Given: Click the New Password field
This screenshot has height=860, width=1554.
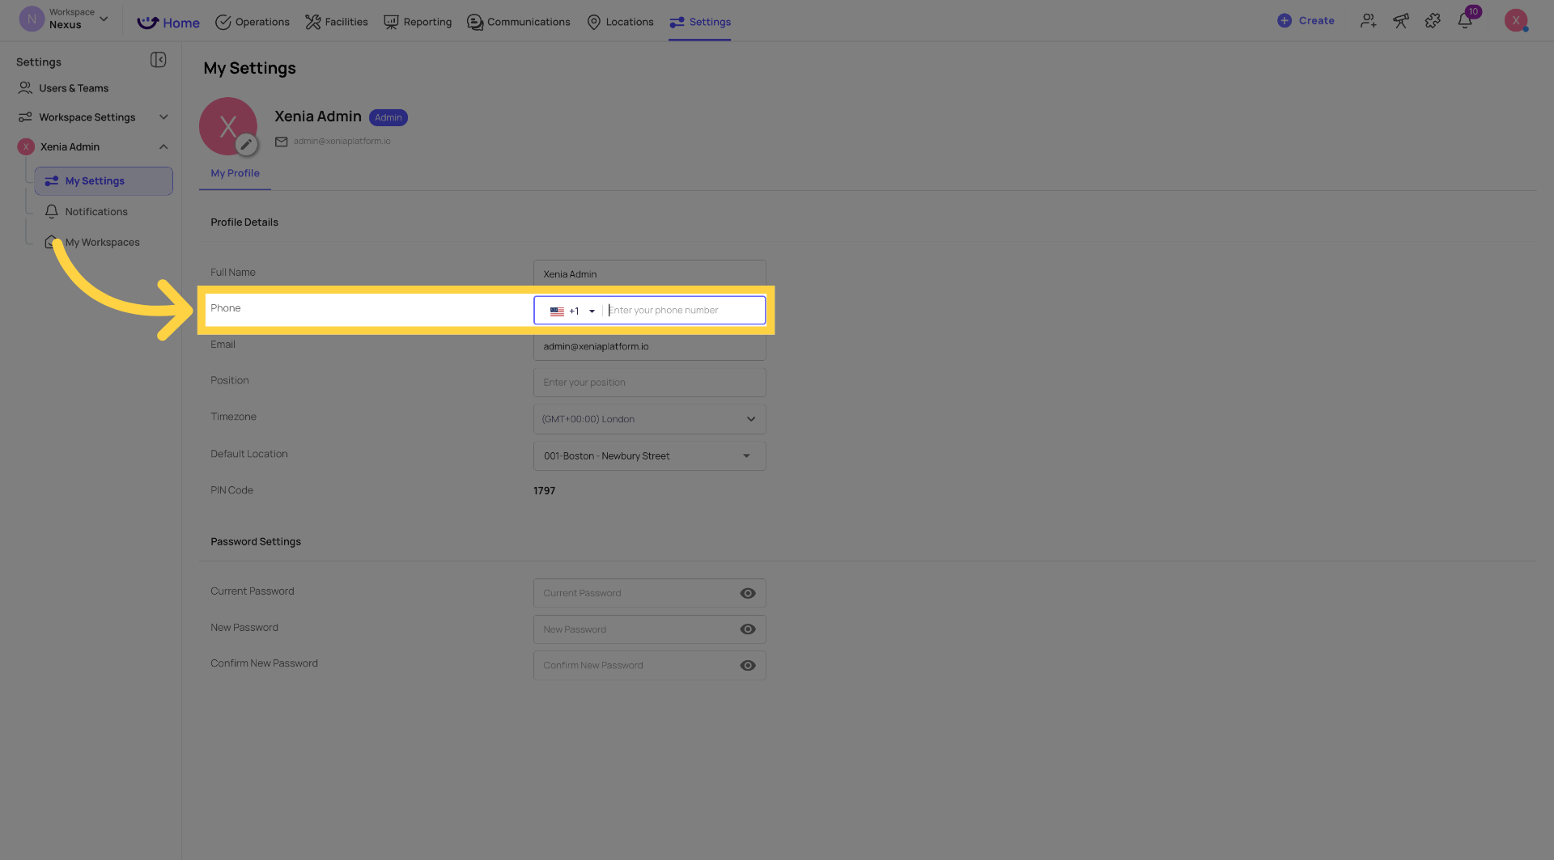Looking at the screenshot, I should pyautogui.click(x=650, y=629).
